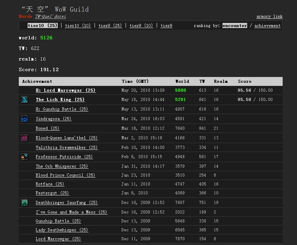
Task: Click TW rank 405 in the Rotface row
Action: (x=202, y=184)
